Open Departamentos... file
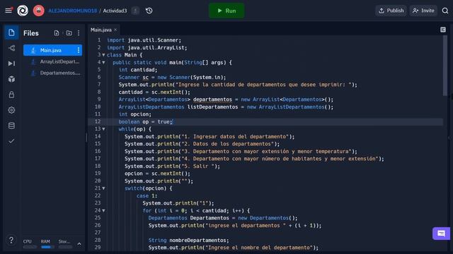This screenshot has width=453, height=254. point(52,73)
